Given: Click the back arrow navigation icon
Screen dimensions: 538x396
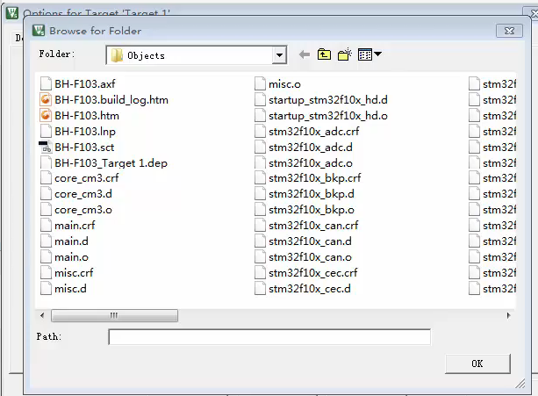Looking at the screenshot, I should pyautogui.click(x=305, y=54).
